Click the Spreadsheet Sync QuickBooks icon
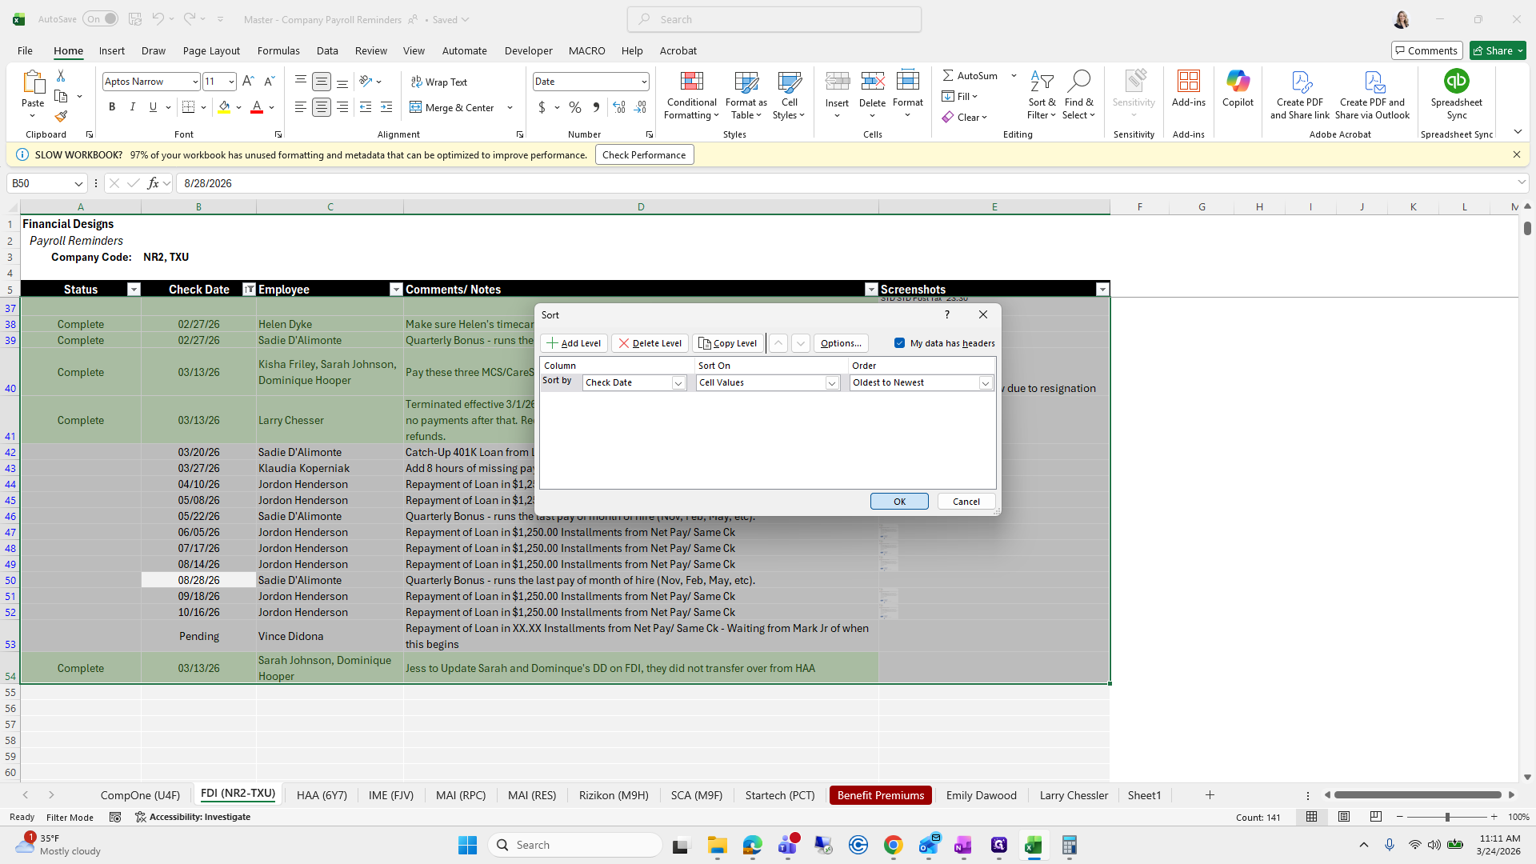The image size is (1536, 864). (1456, 82)
